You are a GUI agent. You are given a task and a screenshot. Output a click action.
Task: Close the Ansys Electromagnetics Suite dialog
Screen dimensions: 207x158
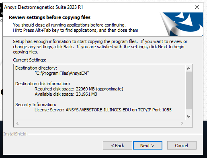click(197, 7)
